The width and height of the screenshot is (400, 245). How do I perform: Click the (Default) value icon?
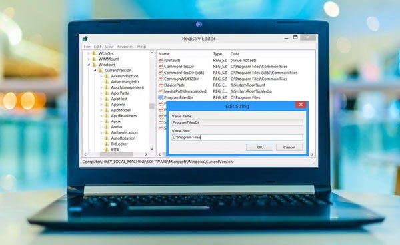(x=161, y=60)
